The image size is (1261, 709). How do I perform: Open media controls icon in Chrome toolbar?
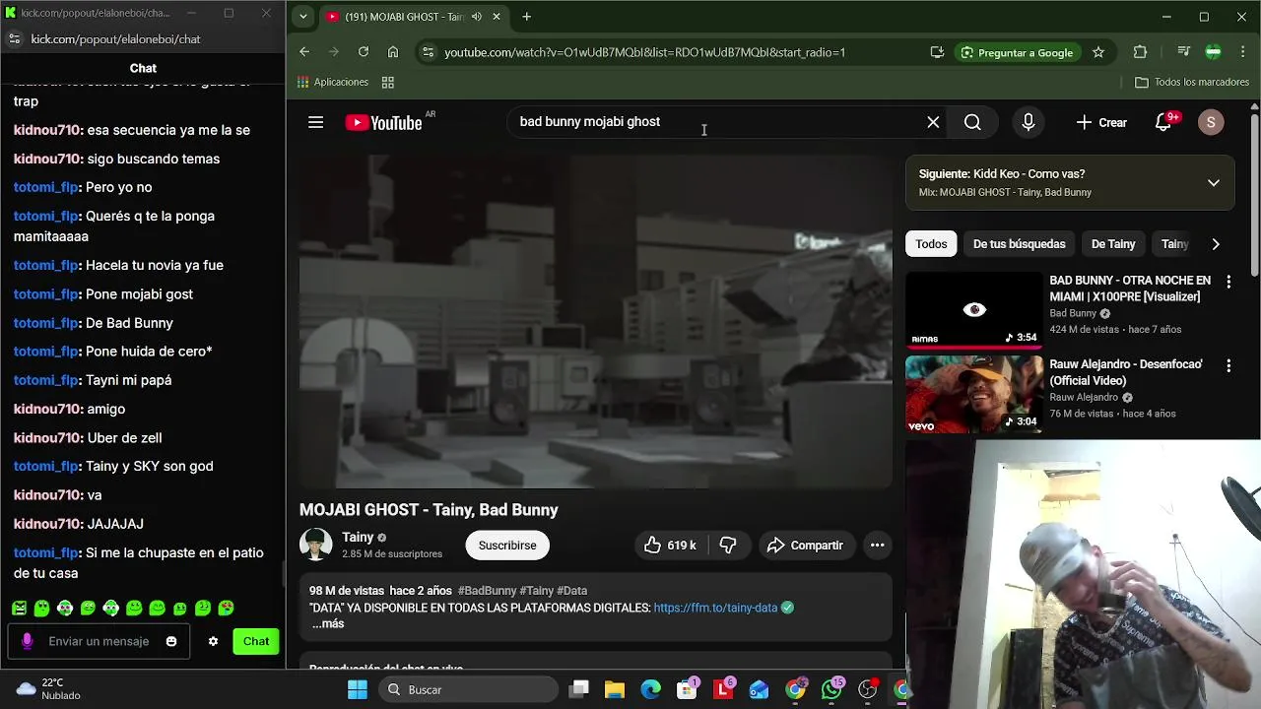[x=1183, y=52]
